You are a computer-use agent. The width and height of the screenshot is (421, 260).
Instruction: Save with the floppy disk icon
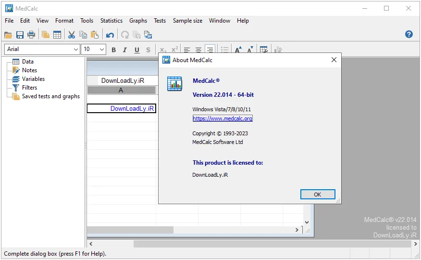[20, 35]
